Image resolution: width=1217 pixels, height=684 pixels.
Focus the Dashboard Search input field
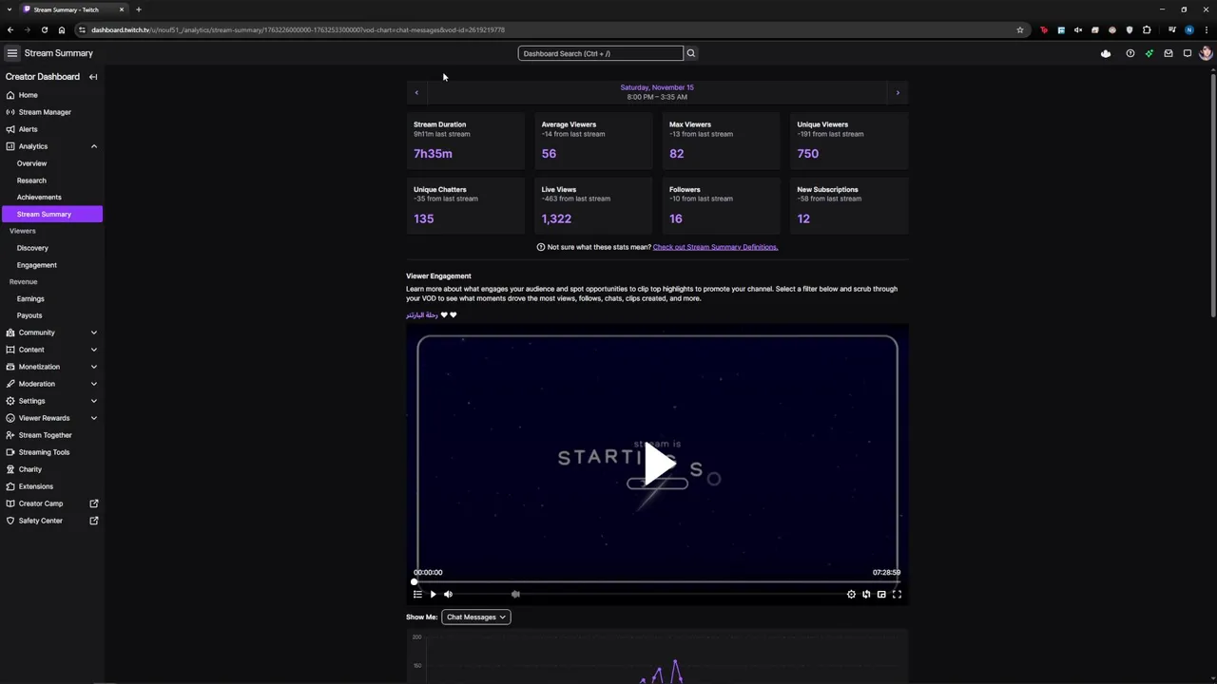coord(600,53)
